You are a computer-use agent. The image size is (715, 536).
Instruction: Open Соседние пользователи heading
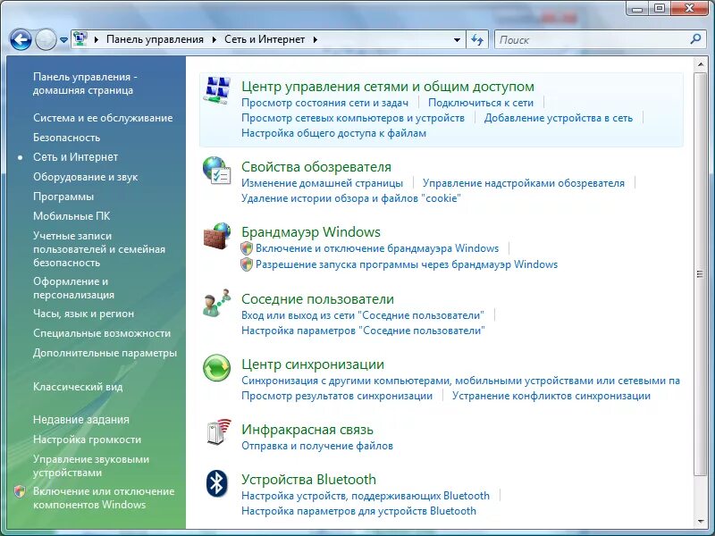click(x=318, y=299)
